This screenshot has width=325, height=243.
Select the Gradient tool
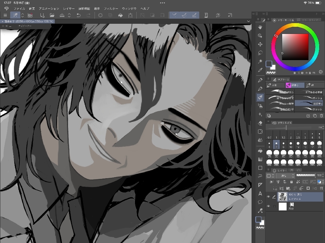point(260,159)
